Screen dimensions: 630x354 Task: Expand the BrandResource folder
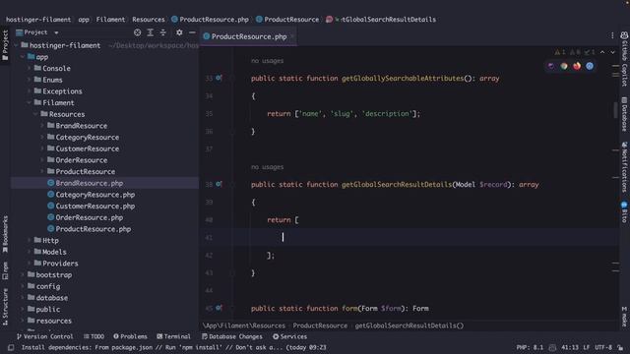[x=42, y=126]
